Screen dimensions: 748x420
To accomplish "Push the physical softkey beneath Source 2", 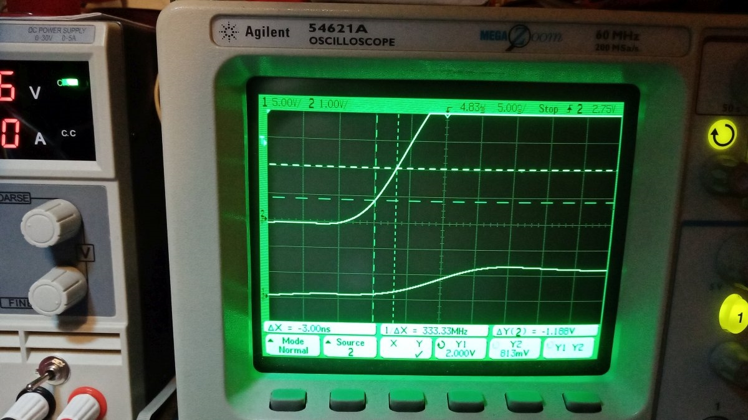I will coord(347,400).
